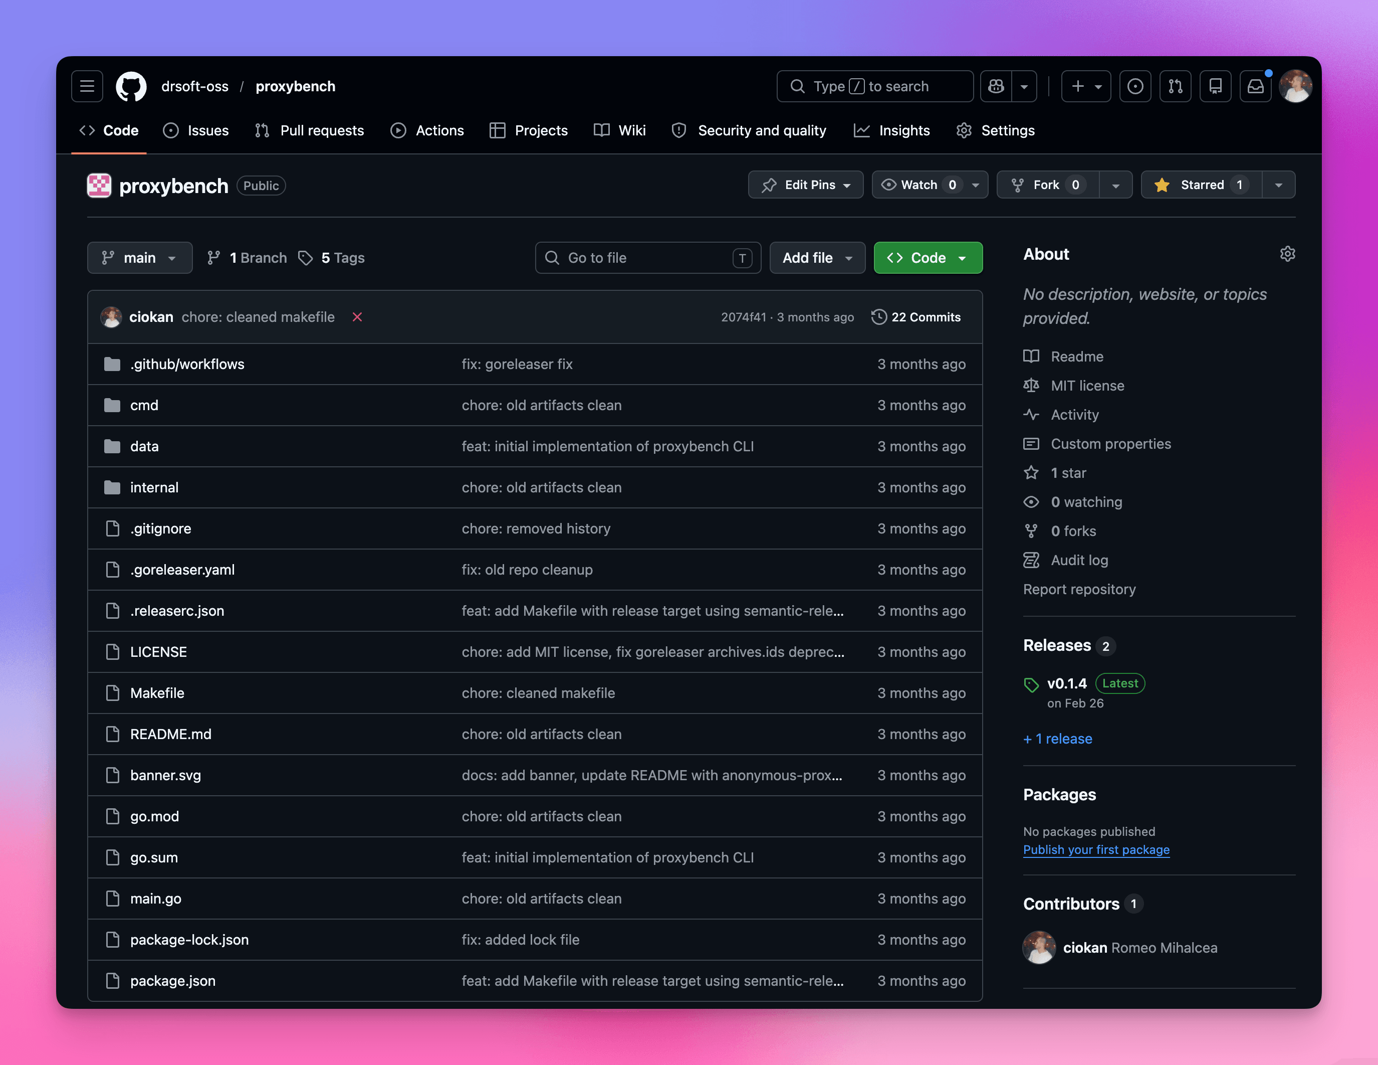This screenshot has width=1378, height=1065.
Task: Open the user profile avatar menu
Action: (1295, 86)
